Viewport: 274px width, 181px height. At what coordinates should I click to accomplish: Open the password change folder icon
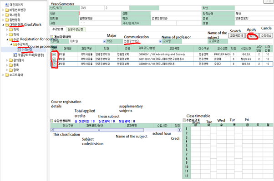(7, 10)
